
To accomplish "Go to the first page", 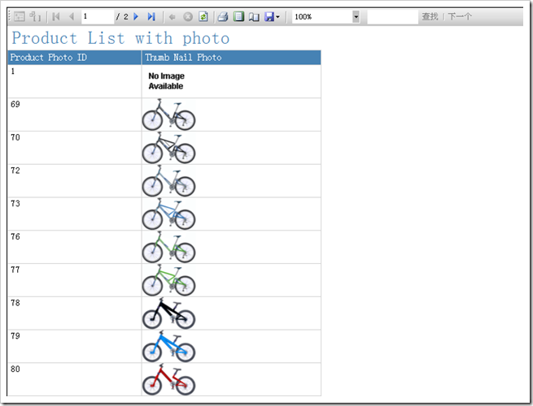I will coord(56,16).
